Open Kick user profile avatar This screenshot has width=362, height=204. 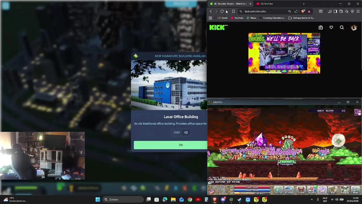[354, 27]
